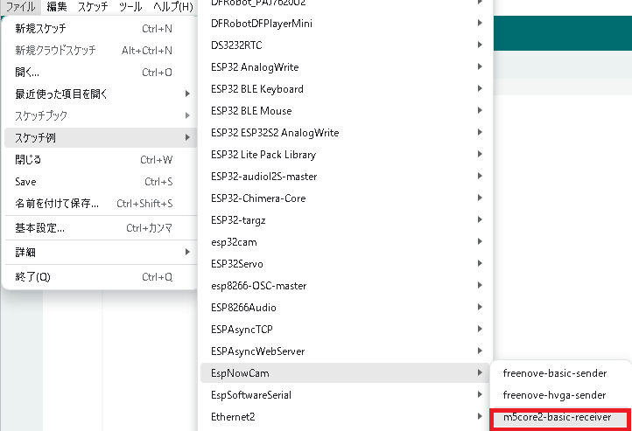The image size is (632, 431).
Task: Open 基本設定... preferences entry
Action: [101, 228]
